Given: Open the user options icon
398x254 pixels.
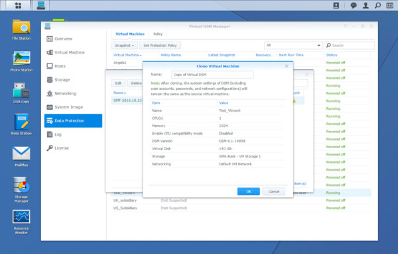Looking at the screenshot, I should point(365,5).
